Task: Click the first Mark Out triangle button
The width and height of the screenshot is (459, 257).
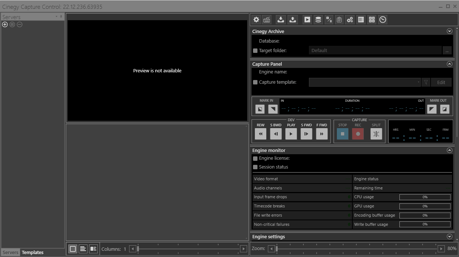Action: (432, 109)
